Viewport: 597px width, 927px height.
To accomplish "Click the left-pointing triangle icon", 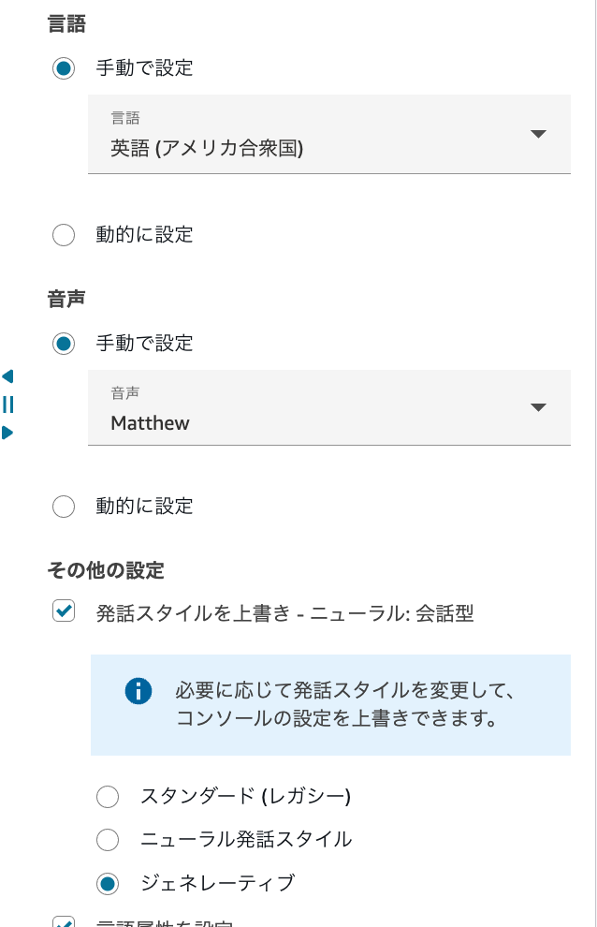I will tap(7, 375).
